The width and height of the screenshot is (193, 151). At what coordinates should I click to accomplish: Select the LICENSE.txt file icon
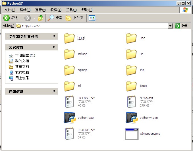click(70, 102)
